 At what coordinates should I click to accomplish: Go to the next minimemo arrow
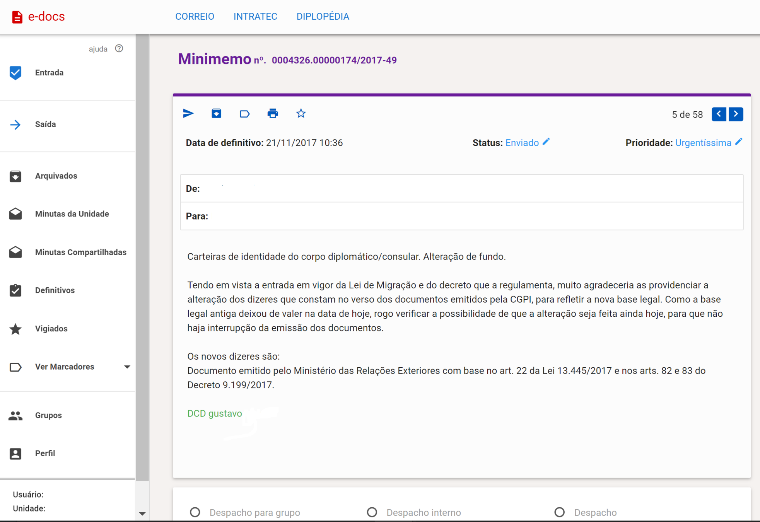[736, 114]
